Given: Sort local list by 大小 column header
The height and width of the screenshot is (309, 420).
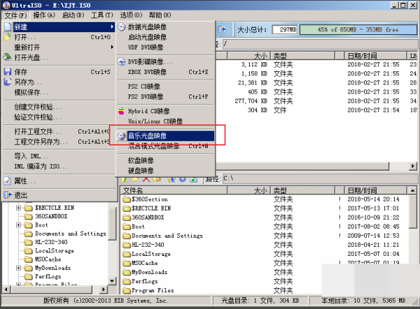Looking at the screenshot, I should [249, 190].
